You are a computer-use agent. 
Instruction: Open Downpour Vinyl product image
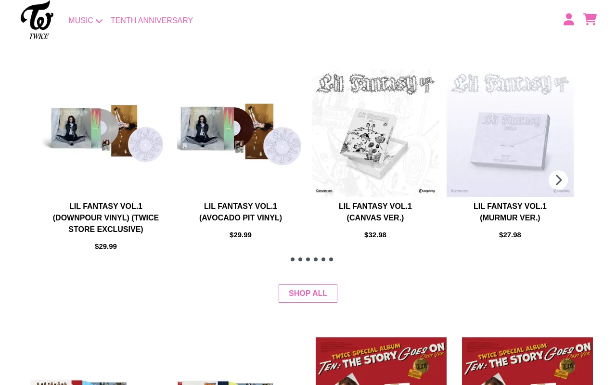106,133
